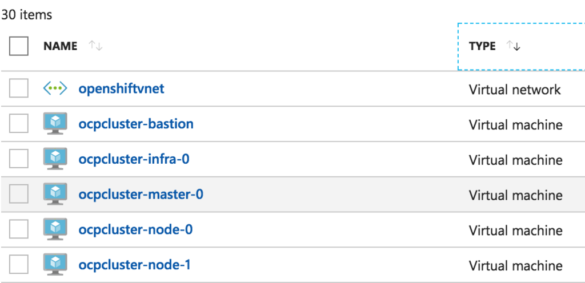Open ocpcluster-node-0 resource link
The image size is (585, 283).
pos(135,230)
